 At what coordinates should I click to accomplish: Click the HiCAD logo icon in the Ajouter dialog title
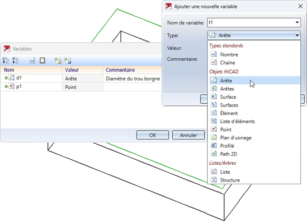click(x=168, y=6)
